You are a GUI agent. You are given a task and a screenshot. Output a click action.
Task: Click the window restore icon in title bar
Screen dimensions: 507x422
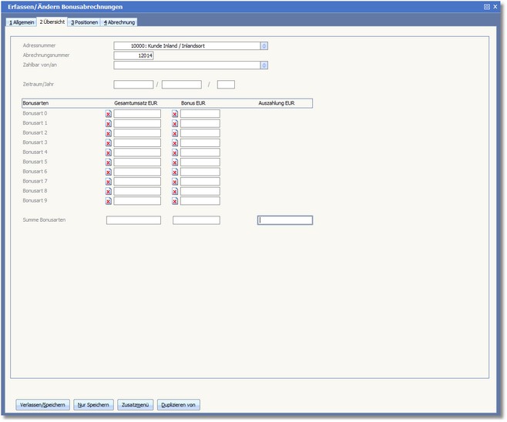pos(487,6)
